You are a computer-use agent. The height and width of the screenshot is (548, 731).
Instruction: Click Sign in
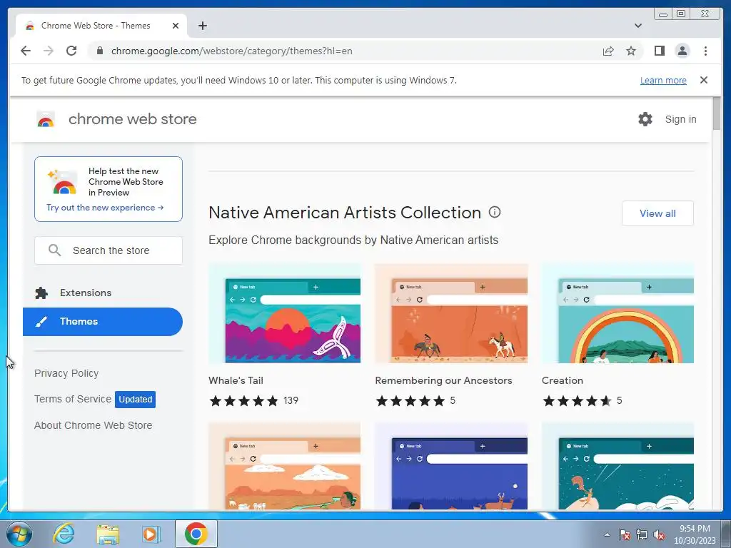click(680, 119)
